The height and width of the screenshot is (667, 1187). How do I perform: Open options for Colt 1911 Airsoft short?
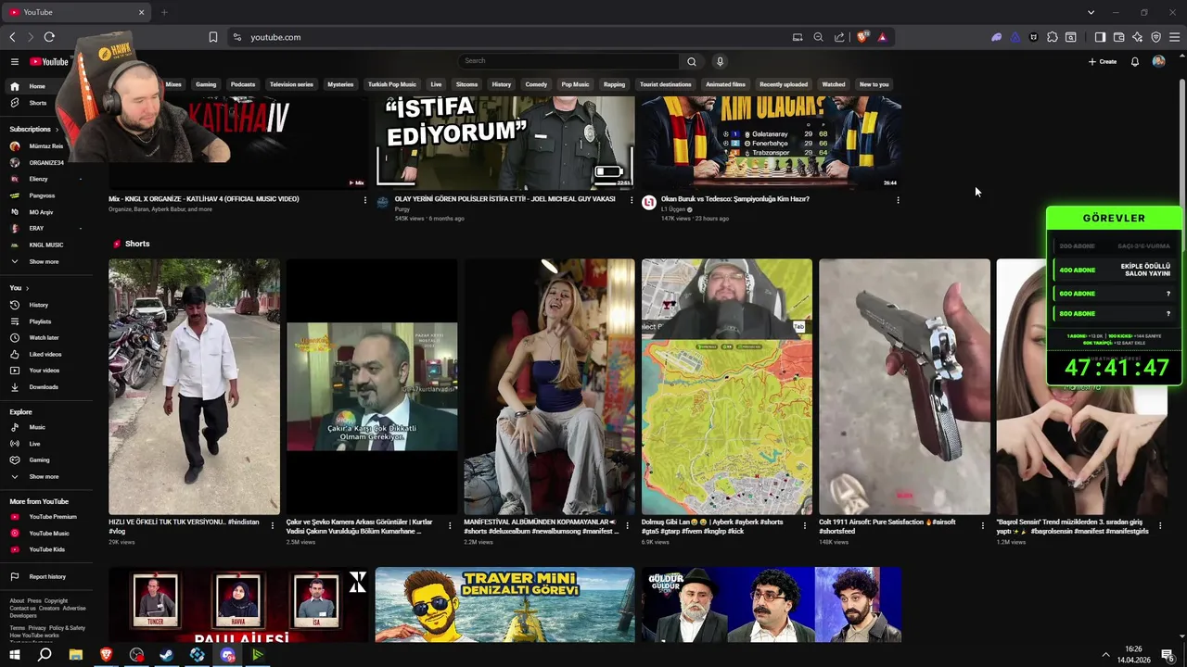tap(983, 525)
